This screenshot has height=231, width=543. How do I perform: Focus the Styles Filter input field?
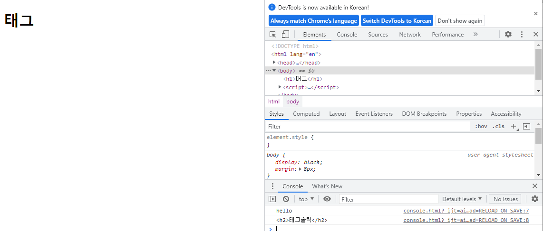(x=367, y=127)
